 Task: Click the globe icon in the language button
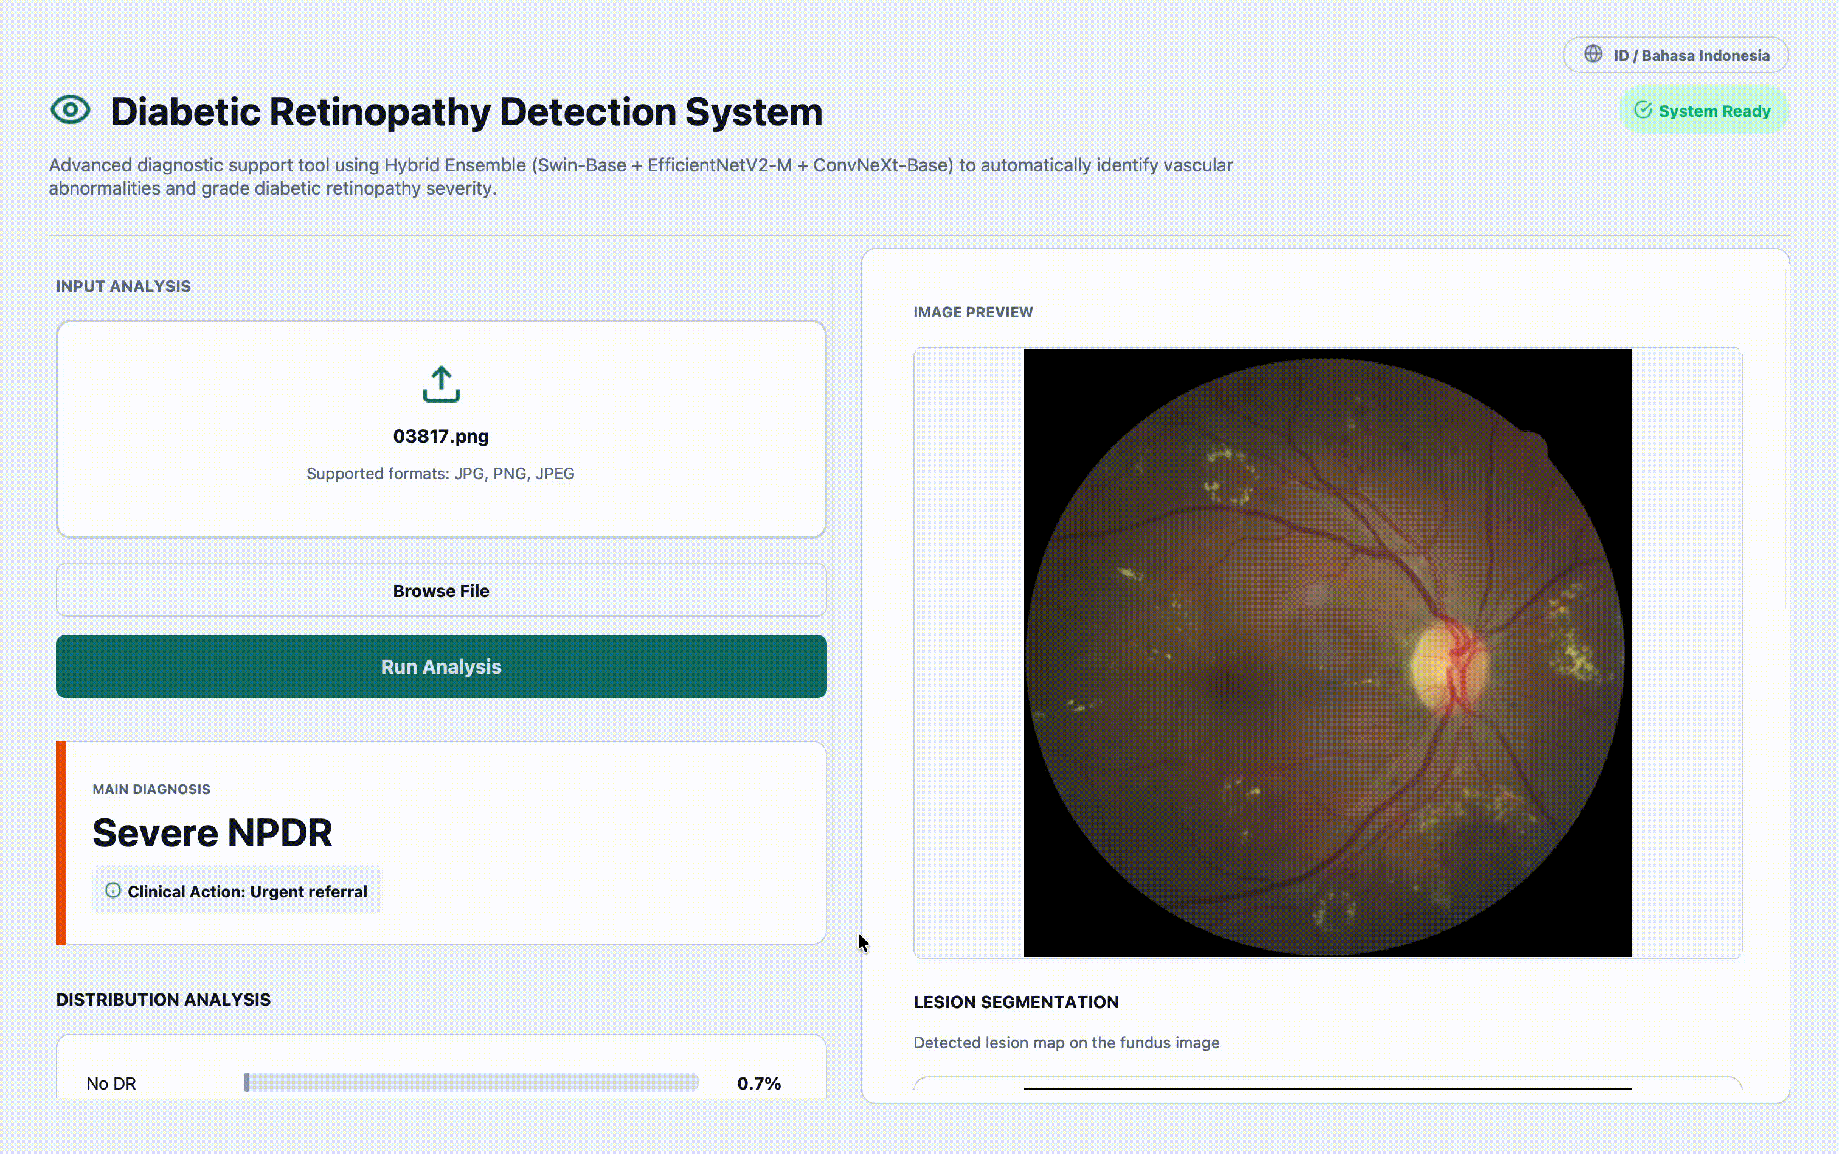tap(1593, 54)
